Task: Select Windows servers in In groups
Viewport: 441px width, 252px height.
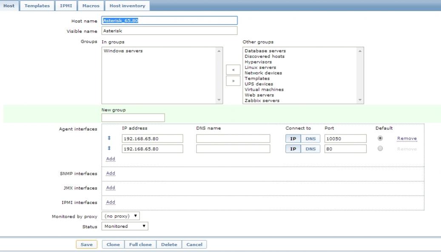Action: (123, 51)
